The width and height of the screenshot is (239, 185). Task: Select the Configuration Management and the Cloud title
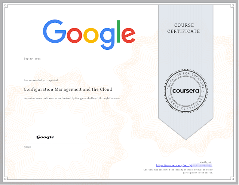tap(68, 90)
